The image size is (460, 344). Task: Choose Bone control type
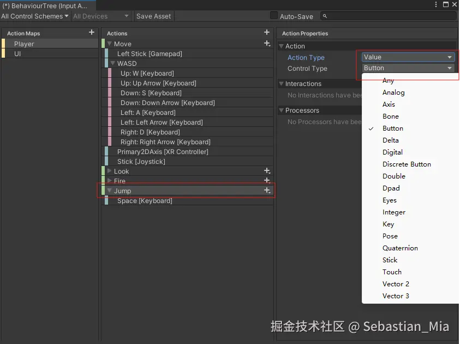(410, 116)
